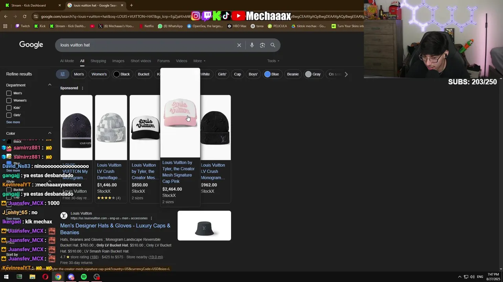Image resolution: width=503 pixels, height=282 pixels.
Task: Switch to the Images tab
Action: click(118, 61)
